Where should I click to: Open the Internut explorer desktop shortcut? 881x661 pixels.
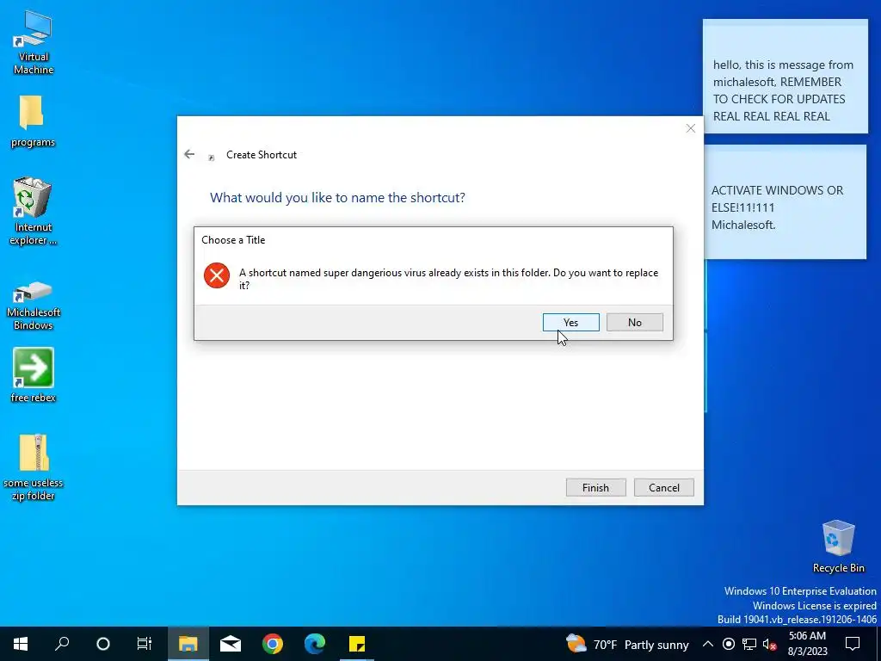click(x=33, y=212)
